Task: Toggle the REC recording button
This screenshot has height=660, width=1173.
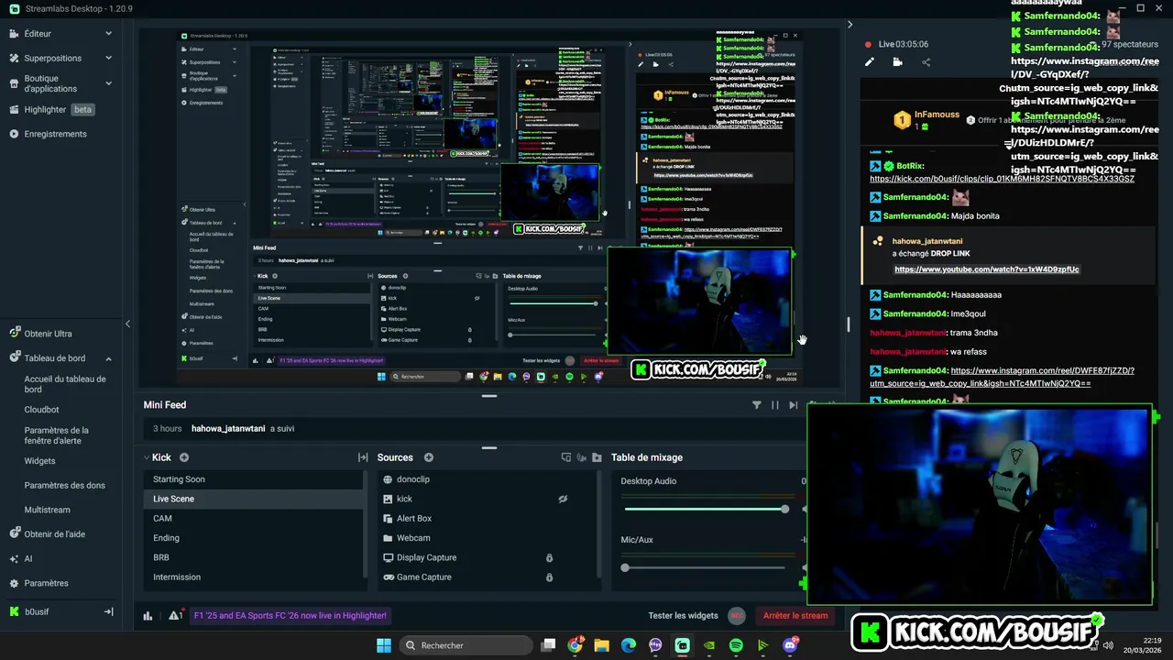Action: (737, 616)
